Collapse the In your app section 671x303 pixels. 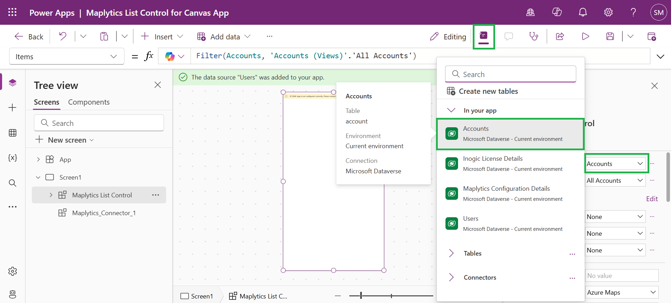pos(451,110)
